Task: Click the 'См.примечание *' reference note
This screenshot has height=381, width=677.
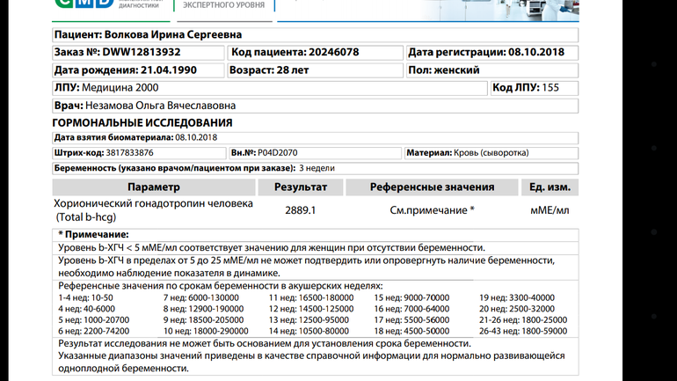Action: [432, 210]
